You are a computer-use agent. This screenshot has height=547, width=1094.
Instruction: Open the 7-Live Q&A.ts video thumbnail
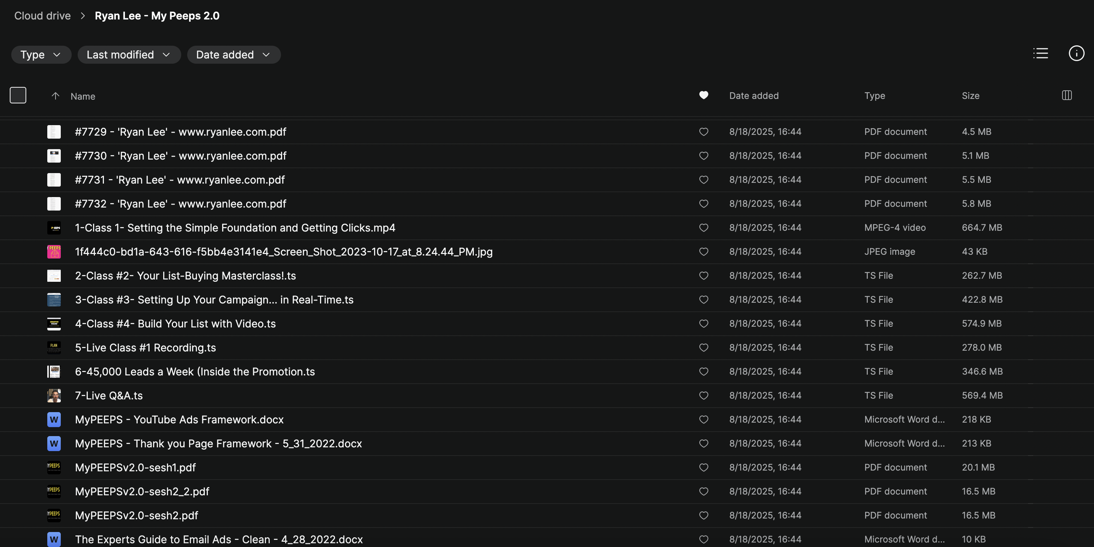coord(54,396)
